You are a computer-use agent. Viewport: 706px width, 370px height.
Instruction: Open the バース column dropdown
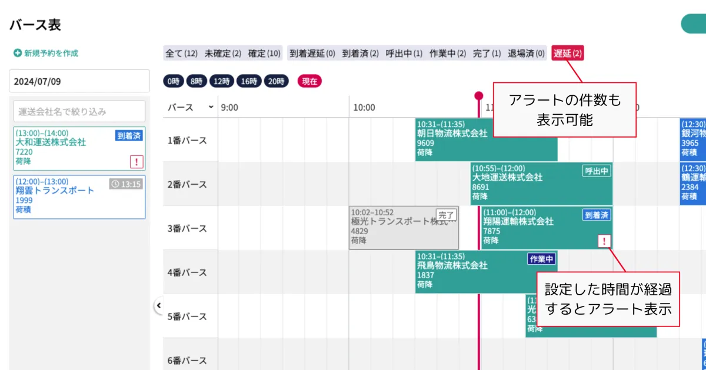click(211, 107)
